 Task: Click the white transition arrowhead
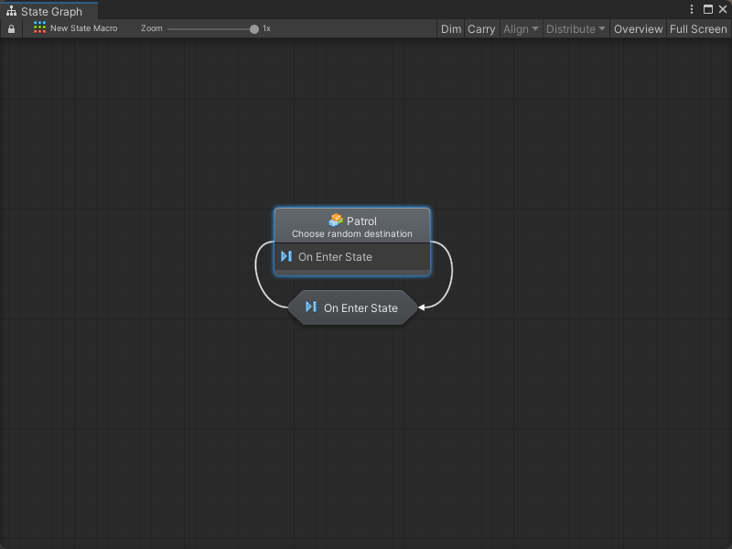422,307
